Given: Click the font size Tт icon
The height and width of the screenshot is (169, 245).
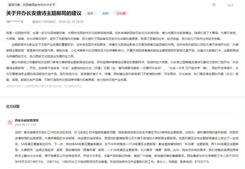Looking at the screenshot, I should coord(214,5).
